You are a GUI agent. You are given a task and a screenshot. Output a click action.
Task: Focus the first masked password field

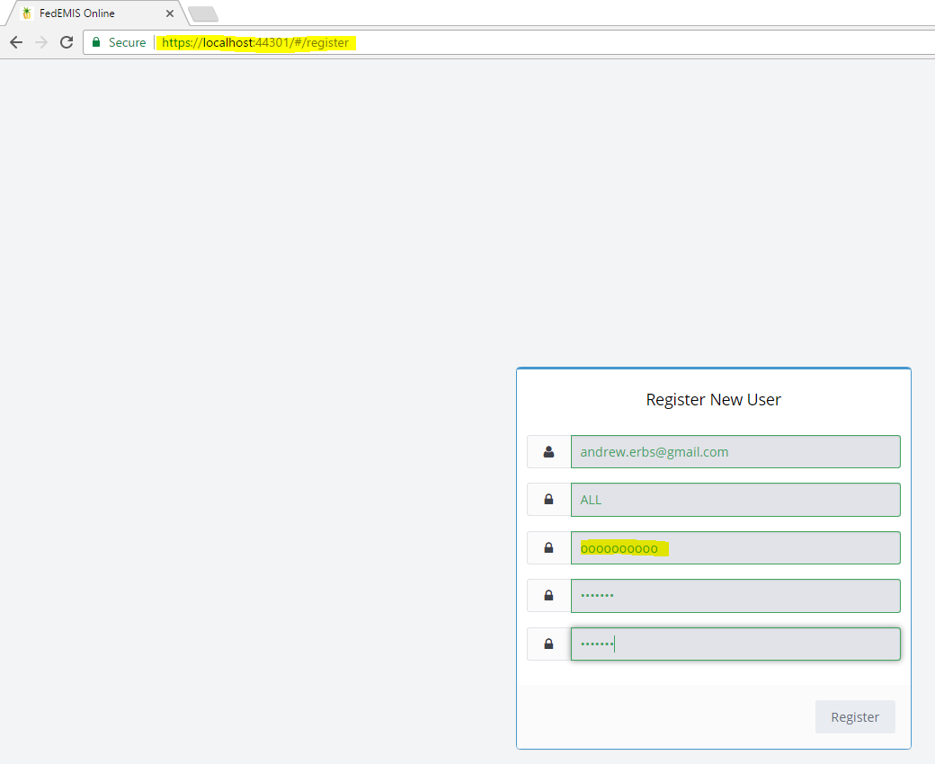click(x=735, y=595)
